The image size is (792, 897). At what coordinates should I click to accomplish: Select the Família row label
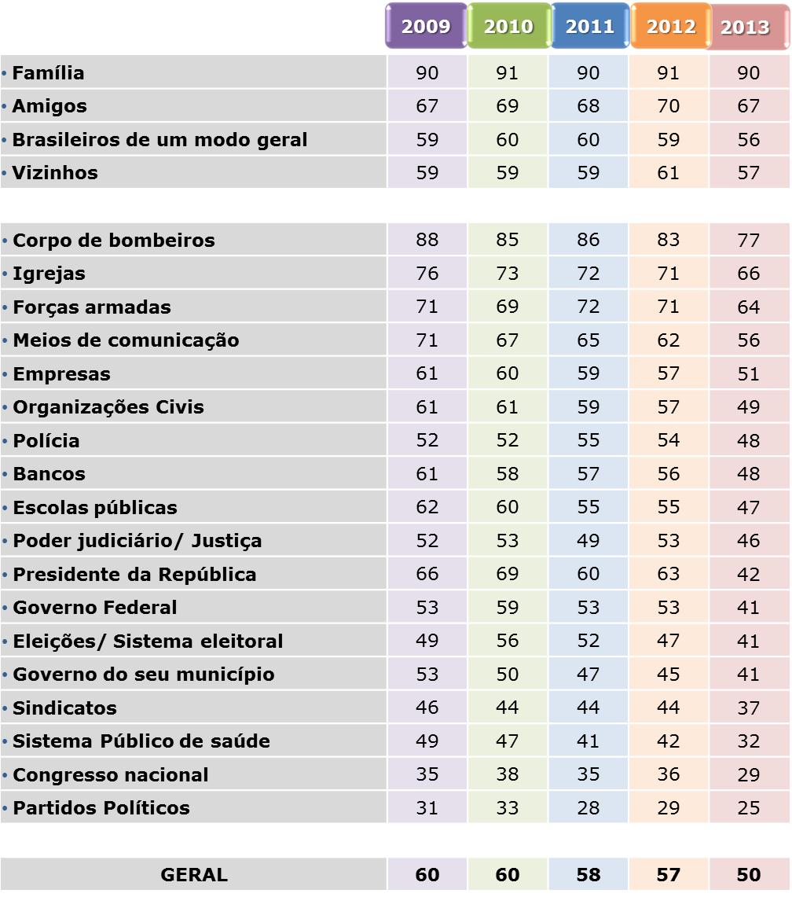(49, 73)
